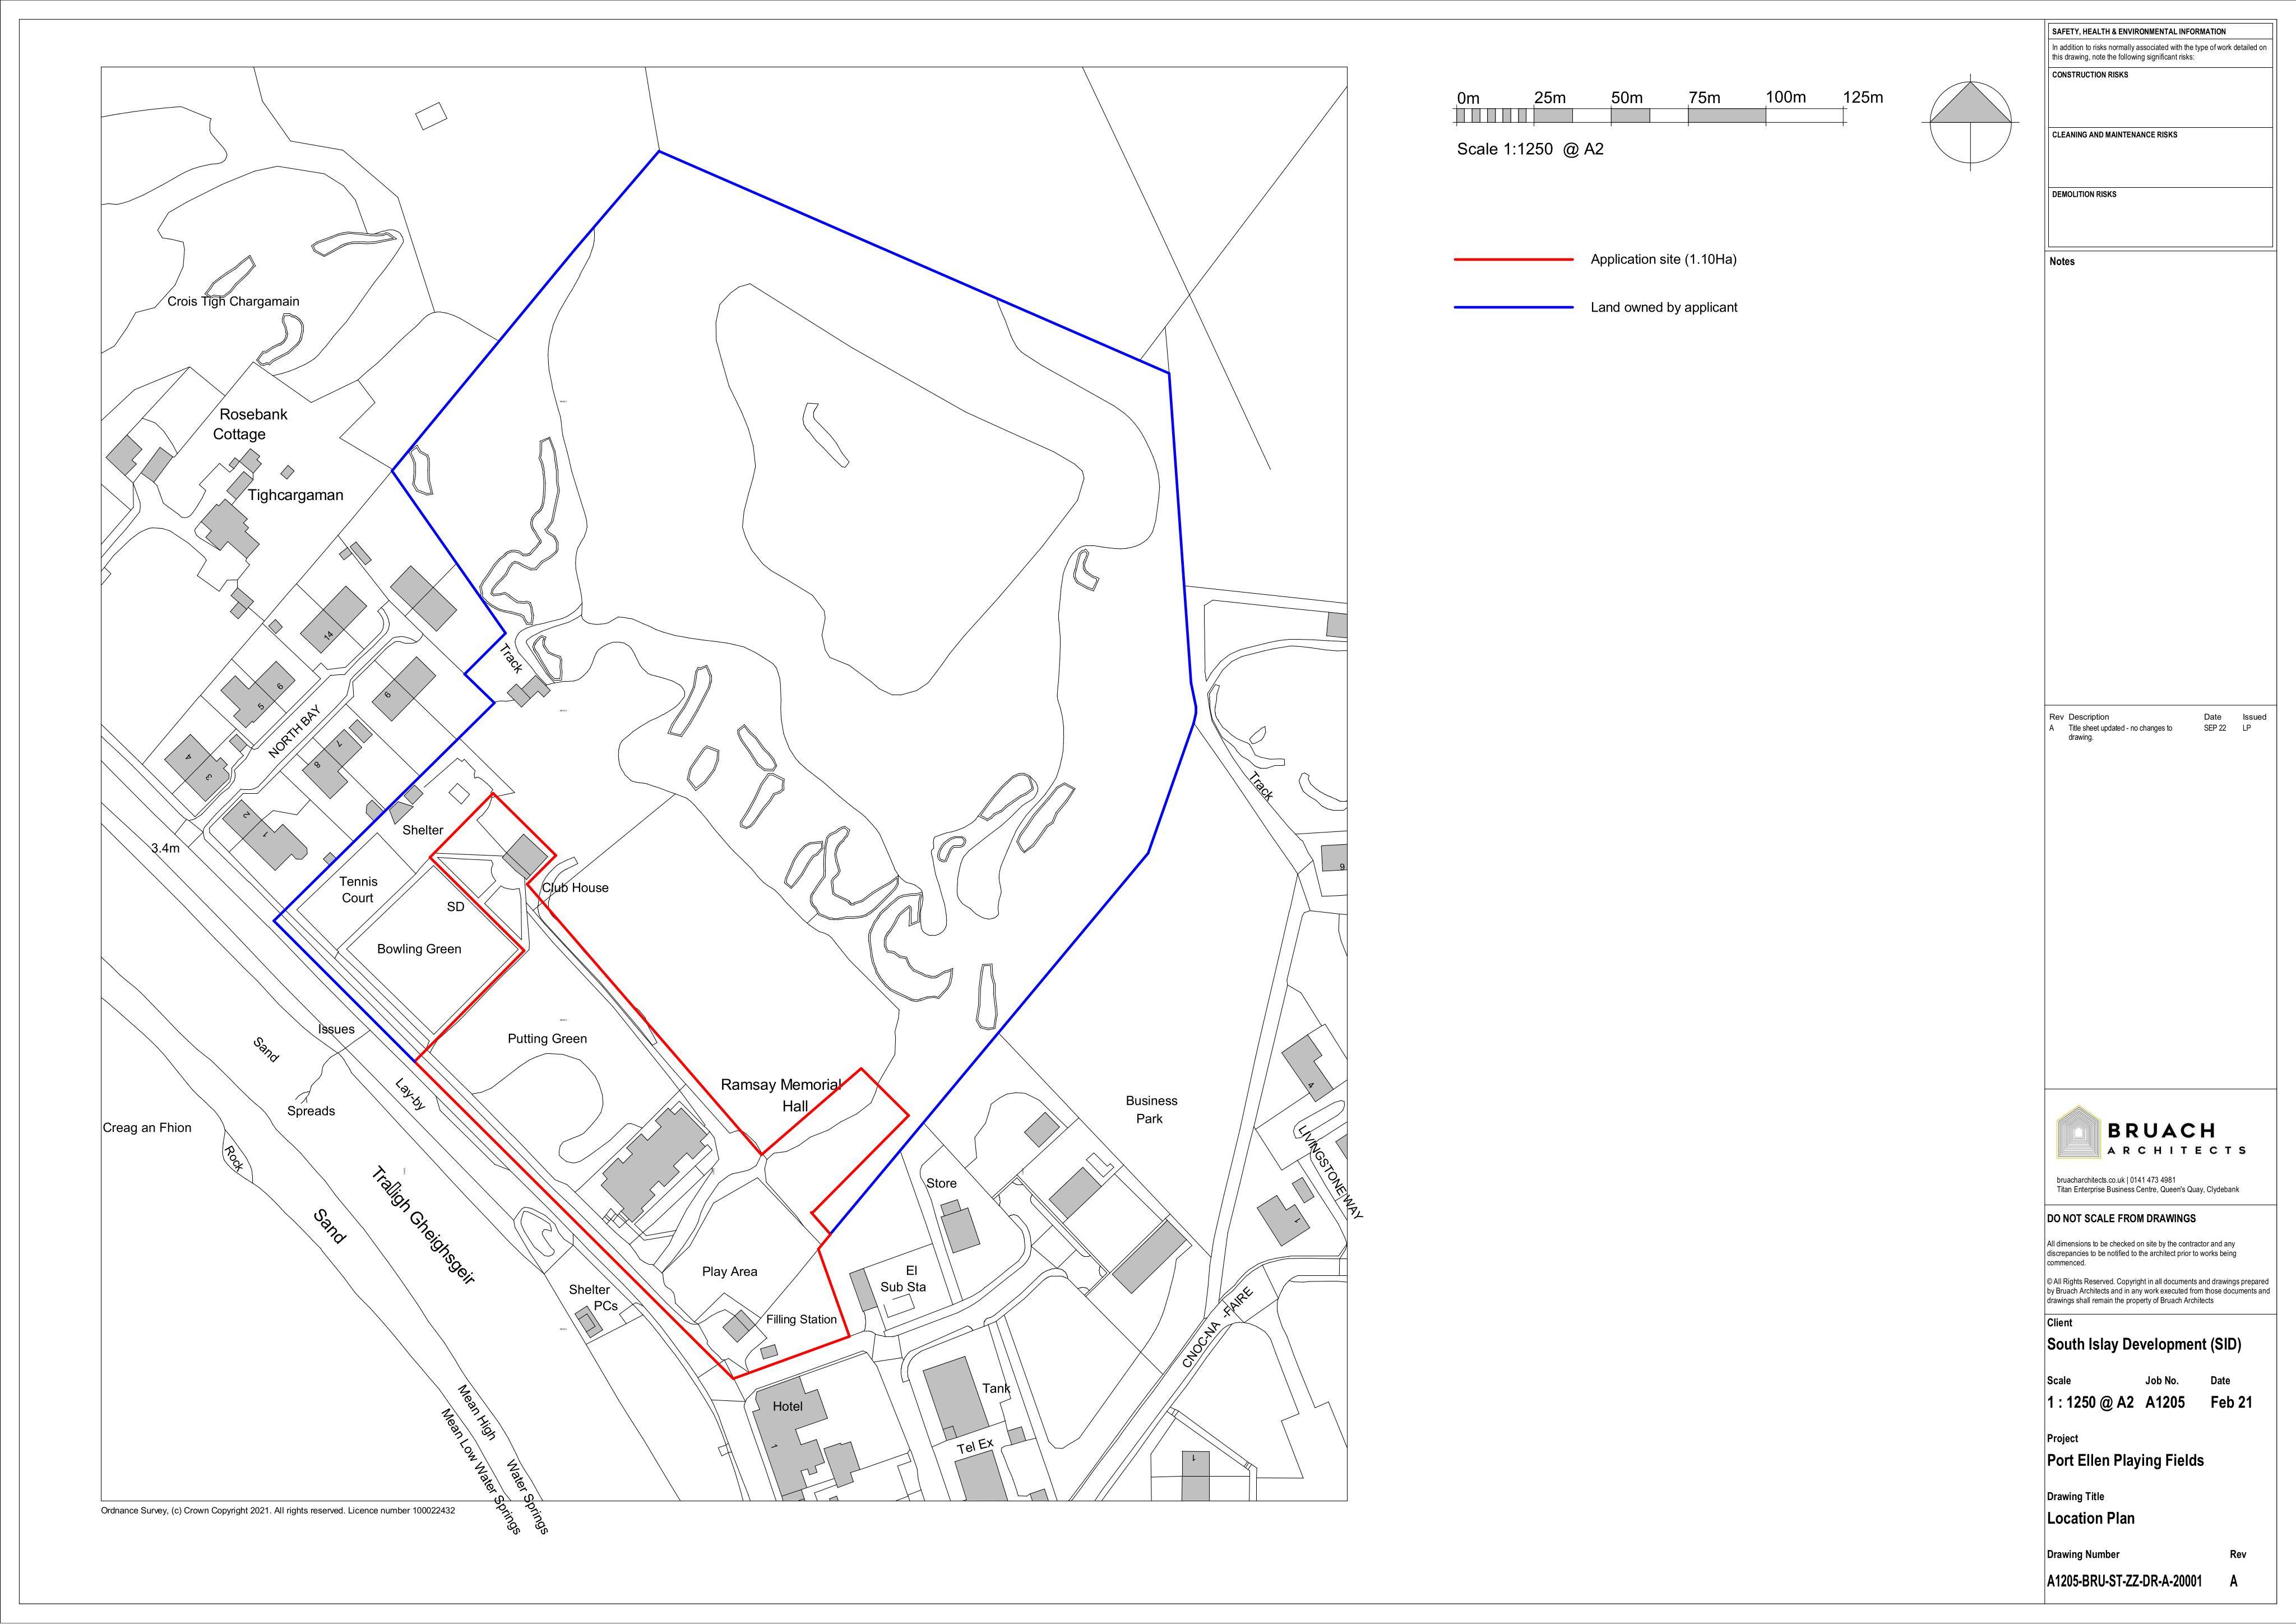Click the 'Lay-by' road label

[411, 1094]
